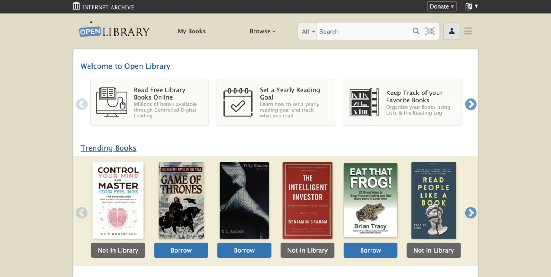Screen dimensions: 551x277
Task: Open the hamburger menu icon
Action: (x=468, y=31)
